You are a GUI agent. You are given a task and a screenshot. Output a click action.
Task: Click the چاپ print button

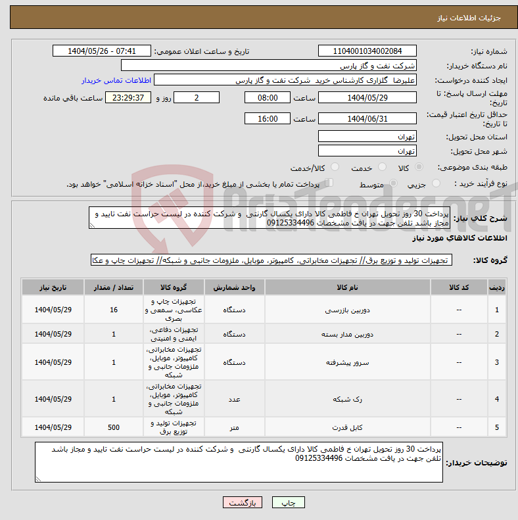pyautogui.click(x=288, y=502)
